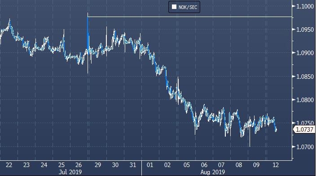This screenshot has height=176, width=316.
Task: Click the NOK/SEC legend color swatch
Action: pyautogui.click(x=174, y=7)
